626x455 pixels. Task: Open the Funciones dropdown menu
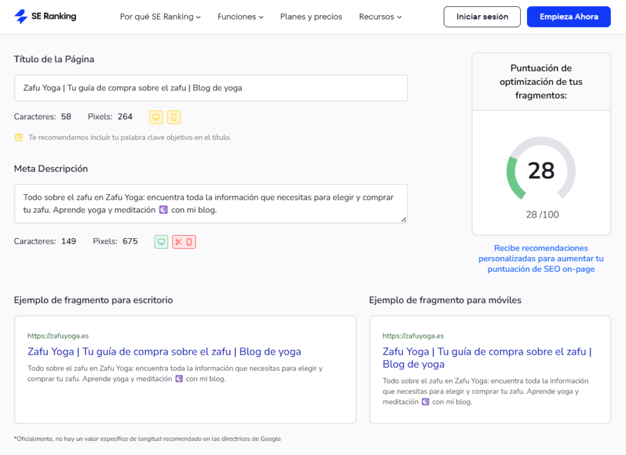point(240,16)
